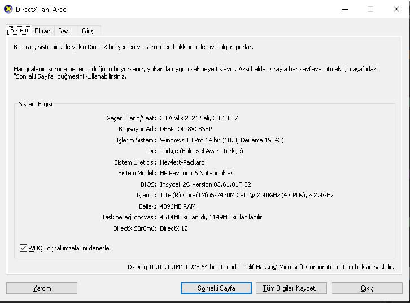Click the Bilgisayar Adı label
The width and height of the screenshot is (410, 303).
[138, 129]
